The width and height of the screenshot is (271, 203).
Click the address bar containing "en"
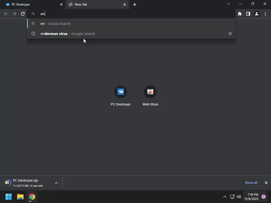pyautogui.click(x=131, y=14)
